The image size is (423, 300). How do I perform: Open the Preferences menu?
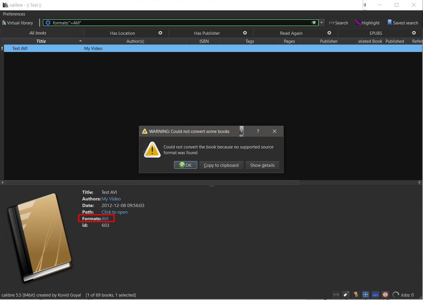(14, 14)
